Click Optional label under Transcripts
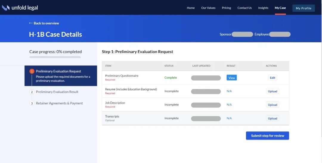 pyautogui.click(x=110, y=120)
